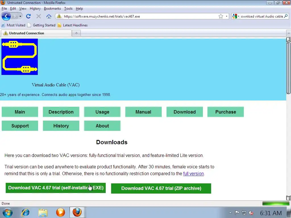Click the Virtual Audio Cable (VAC) title text
The image size is (291, 218).
[56, 85]
